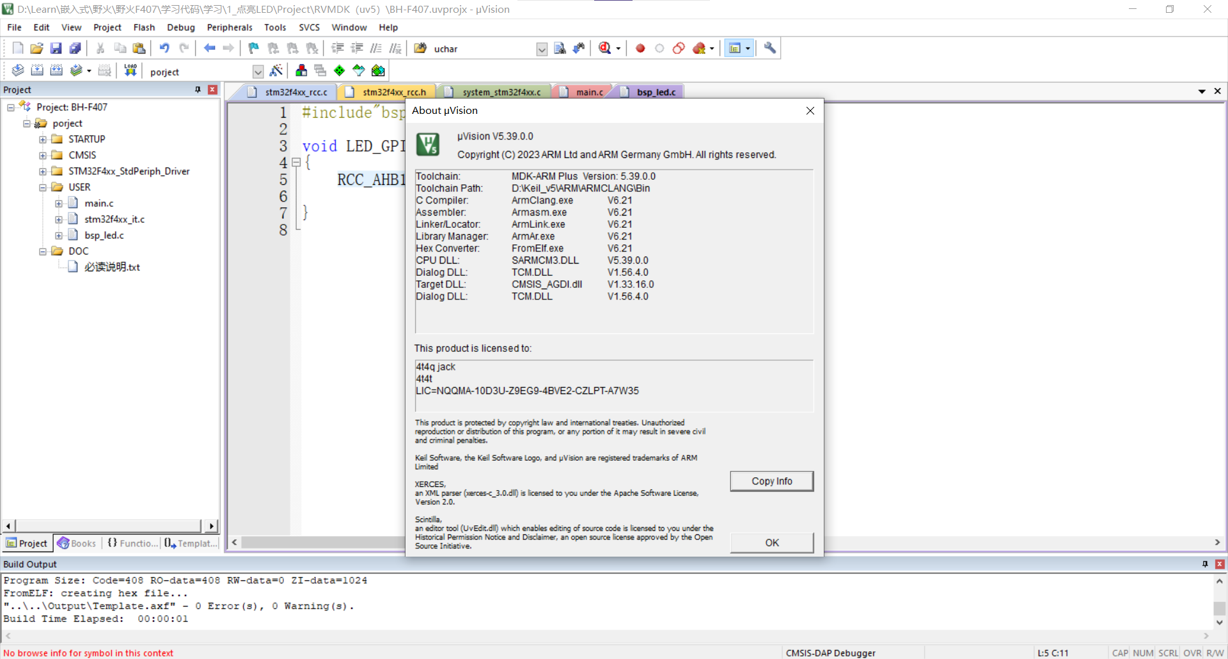Click the Copy Info button
Image resolution: width=1228 pixels, height=659 pixels.
772,481
